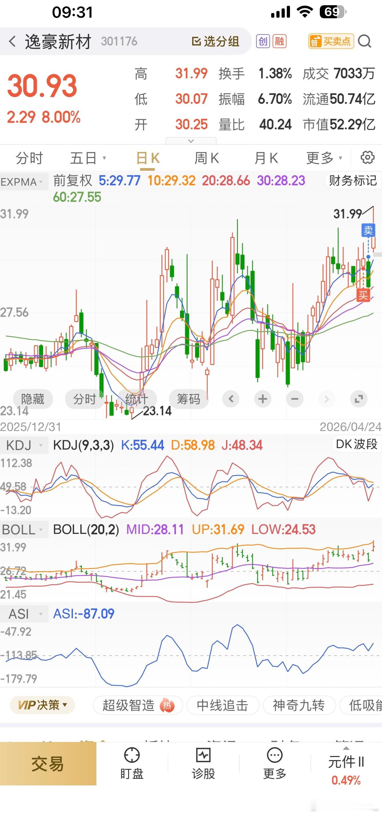The height and width of the screenshot is (815, 382).
Task: Toggle the 分时 overlay pill on chart
Action: pos(85,399)
